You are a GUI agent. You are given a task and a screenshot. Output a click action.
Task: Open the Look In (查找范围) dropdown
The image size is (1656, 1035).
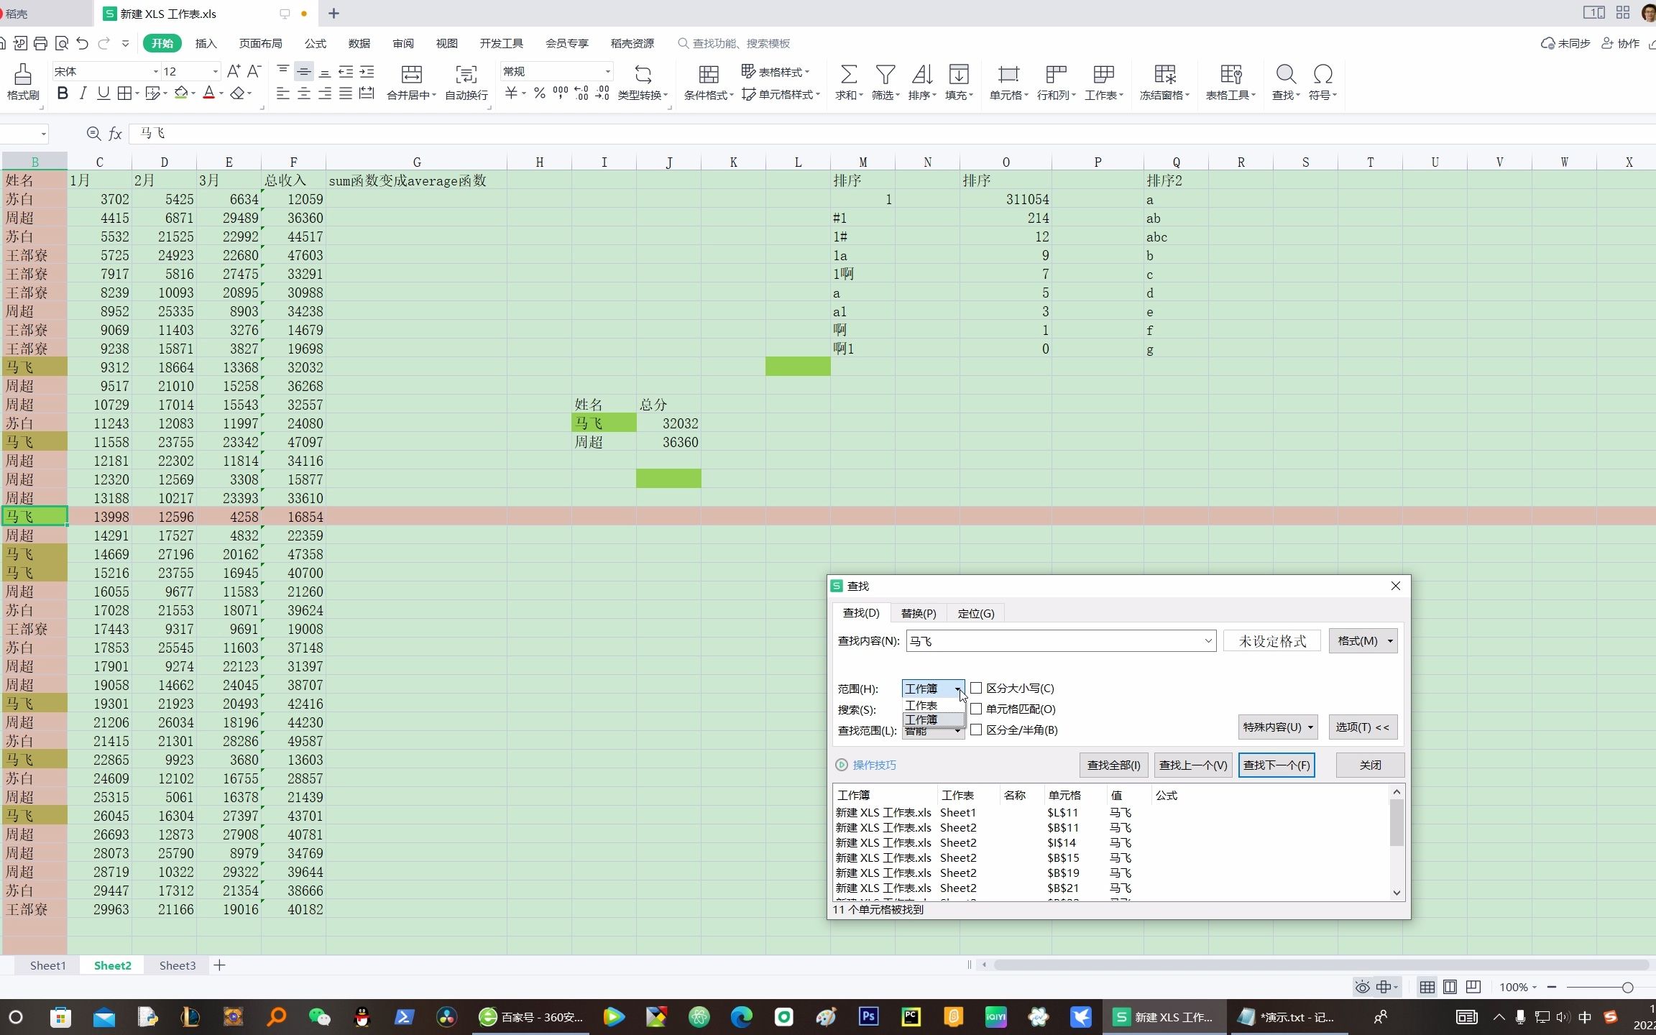tap(933, 732)
